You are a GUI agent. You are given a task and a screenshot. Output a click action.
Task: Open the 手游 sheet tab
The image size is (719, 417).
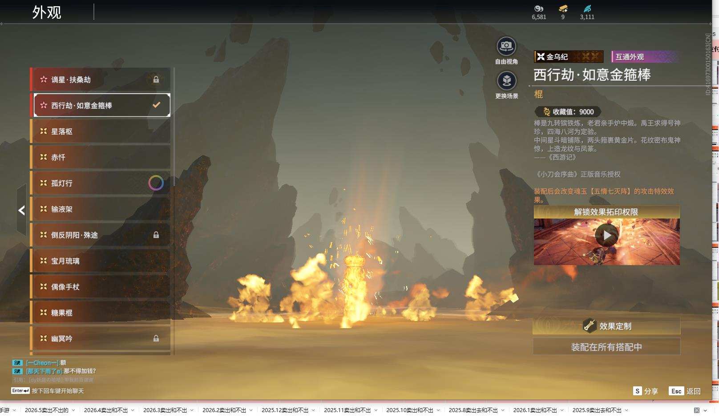[x=4, y=410]
